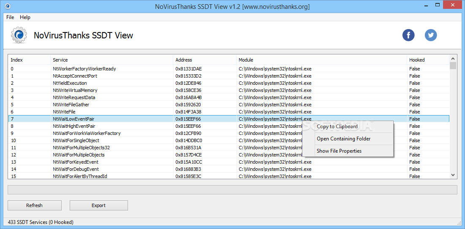Open the Help menu
The width and height of the screenshot is (465, 229).
(25, 17)
